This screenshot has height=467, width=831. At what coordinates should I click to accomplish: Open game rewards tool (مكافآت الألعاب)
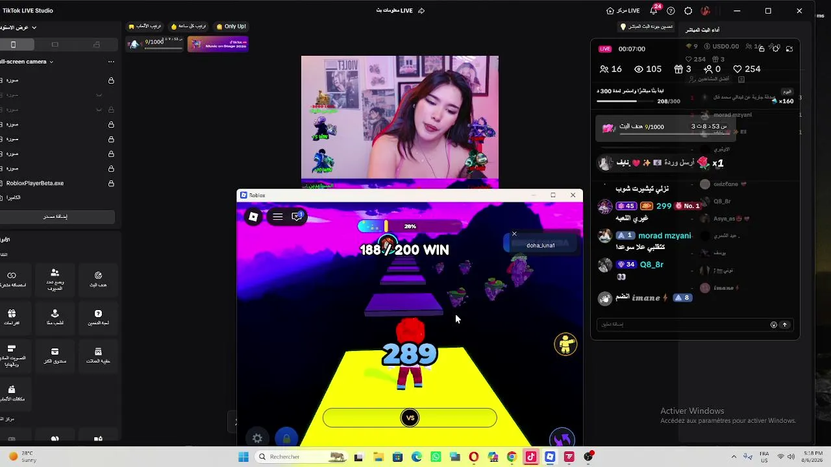pos(12,393)
